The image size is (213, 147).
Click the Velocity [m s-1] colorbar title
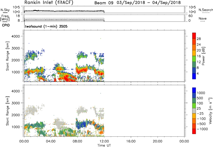pyautogui.click(x=211, y=111)
